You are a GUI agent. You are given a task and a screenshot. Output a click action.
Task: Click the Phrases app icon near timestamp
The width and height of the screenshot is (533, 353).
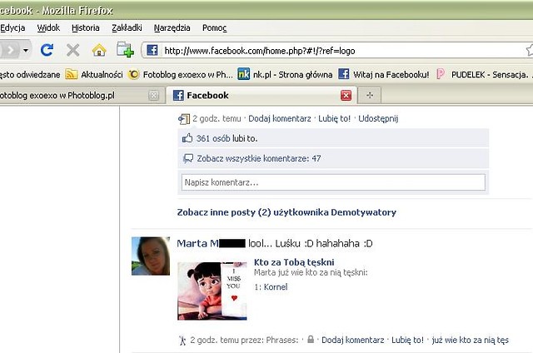tap(182, 340)
